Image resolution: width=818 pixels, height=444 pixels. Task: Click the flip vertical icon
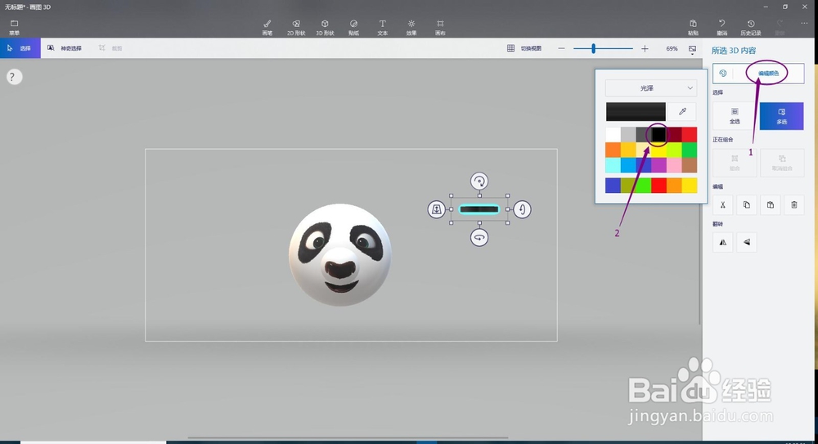747,242
